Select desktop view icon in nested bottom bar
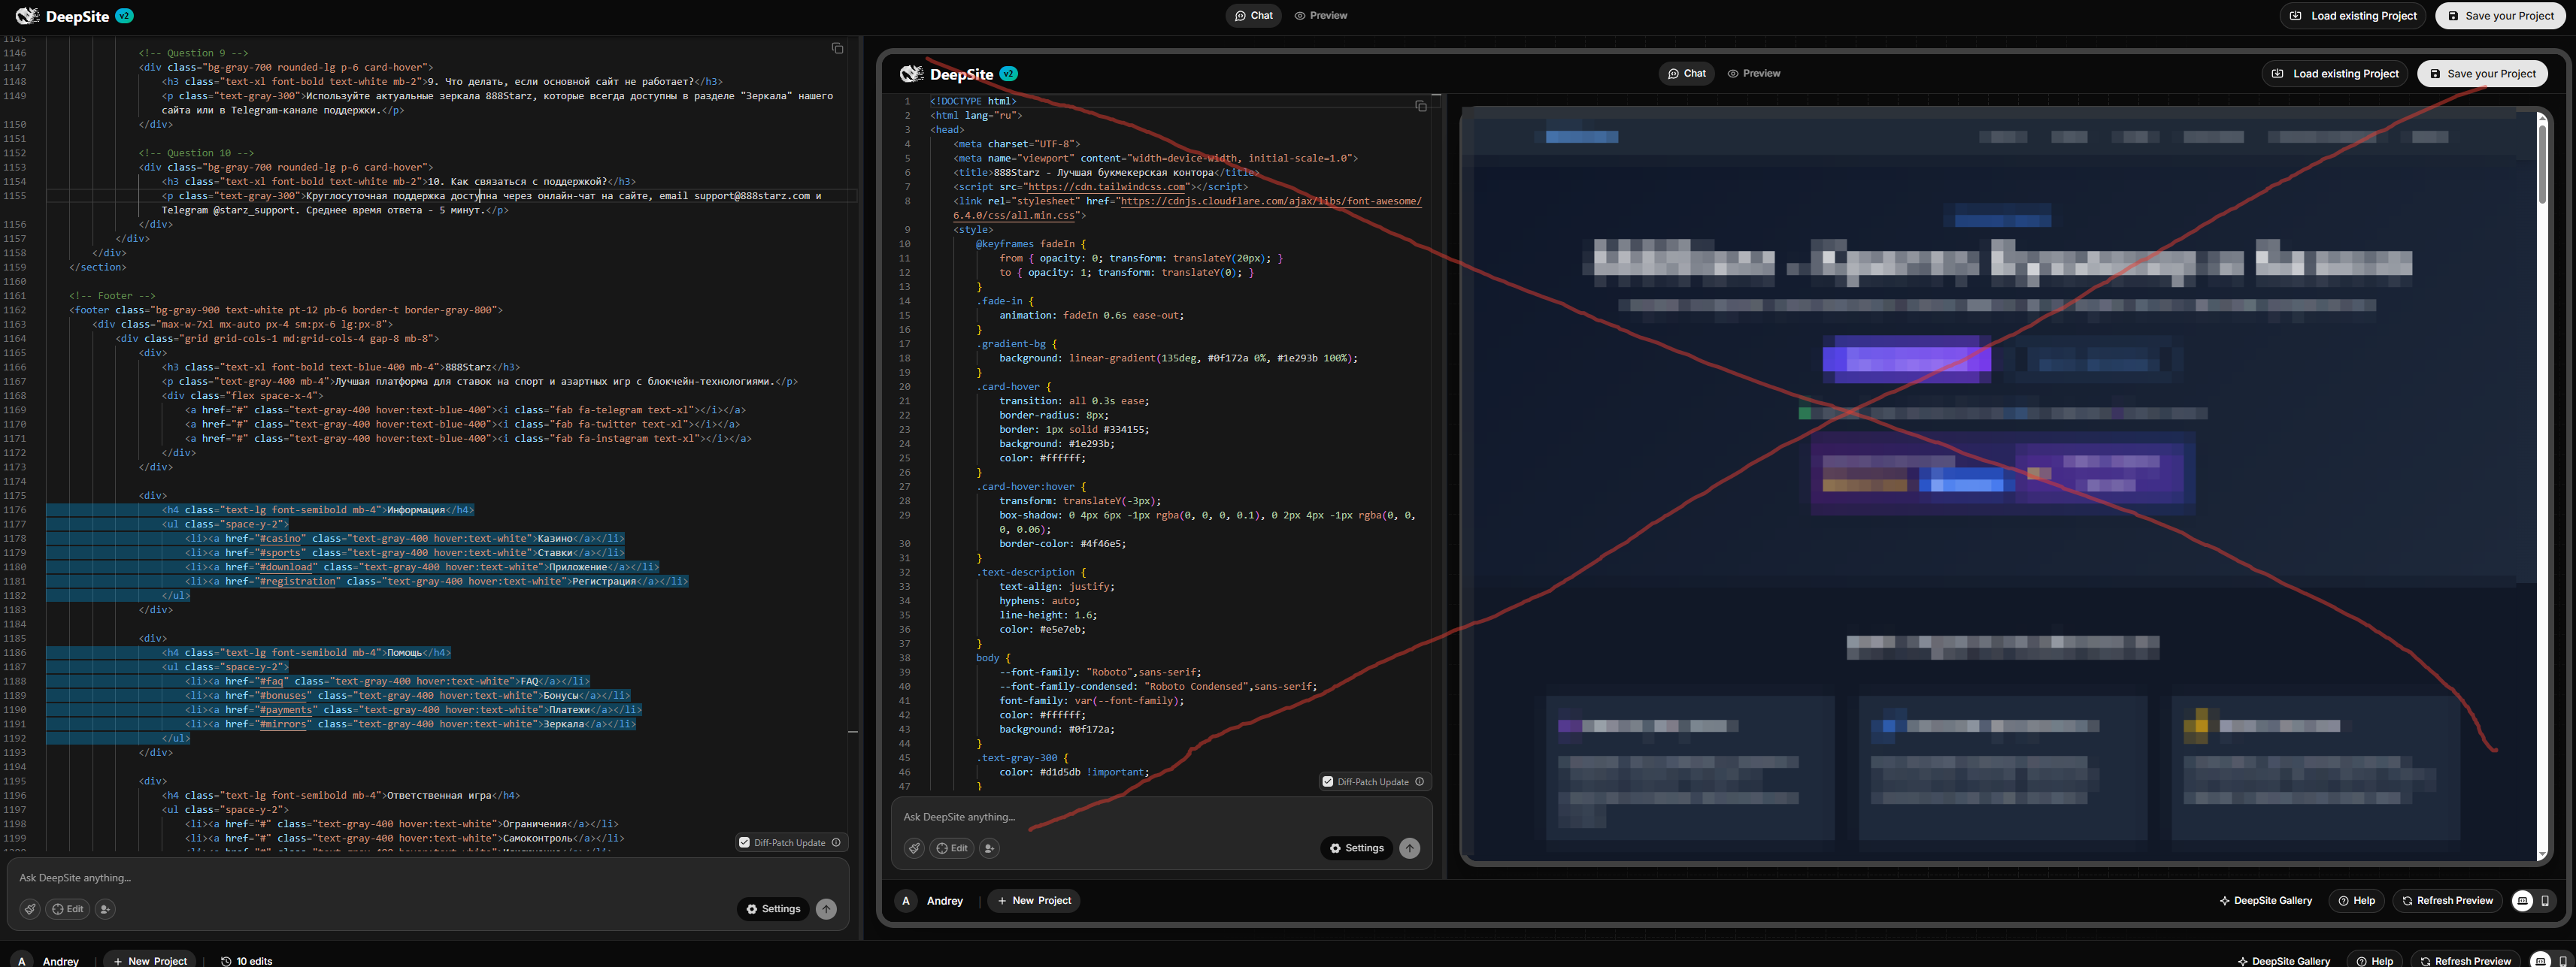Viewport: 2576px width, 967px height. pyautogui.click(x=2523, y=900)
